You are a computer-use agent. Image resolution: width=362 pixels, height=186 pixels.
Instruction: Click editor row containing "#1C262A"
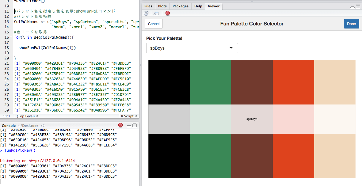click(73, 105)
